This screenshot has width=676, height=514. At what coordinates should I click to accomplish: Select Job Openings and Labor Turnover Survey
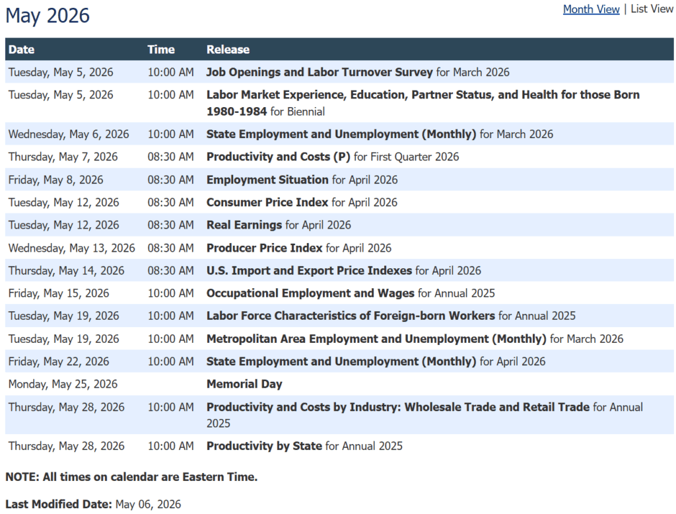click(x=320, y=72)
